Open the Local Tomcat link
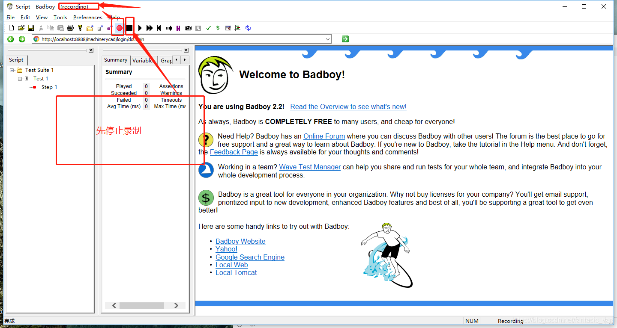Screen dimensions: 617x328 [236, 273]
